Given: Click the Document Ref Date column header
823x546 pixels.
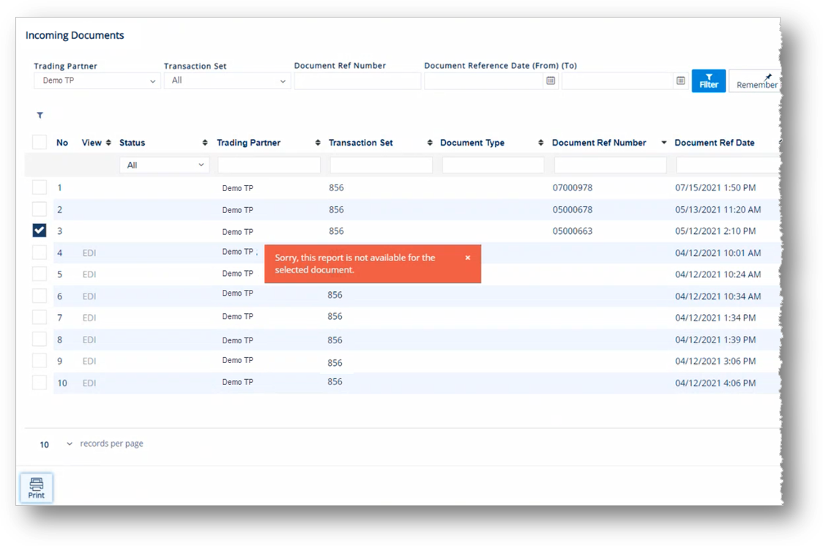Looking at the screenshot, I should pyautogui.click(x=715, y=143).
